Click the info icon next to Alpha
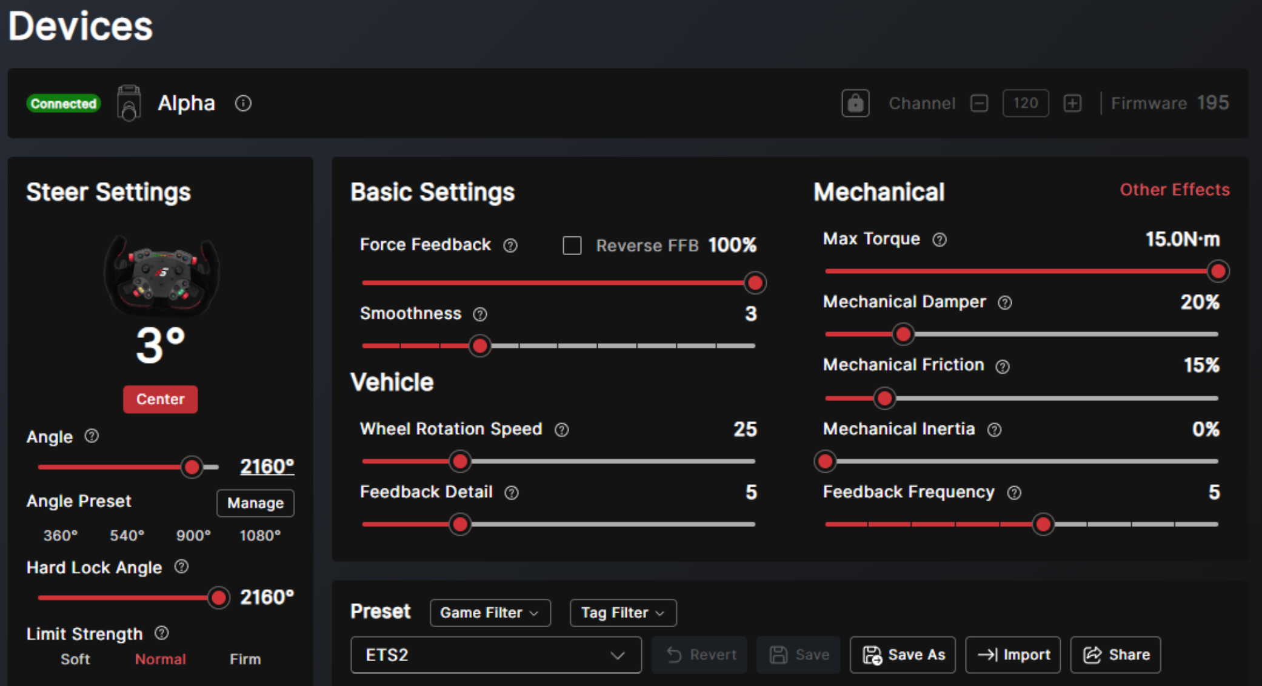Image resolution: width=1262 pixels, height=686 pixels. click(243, 104)
